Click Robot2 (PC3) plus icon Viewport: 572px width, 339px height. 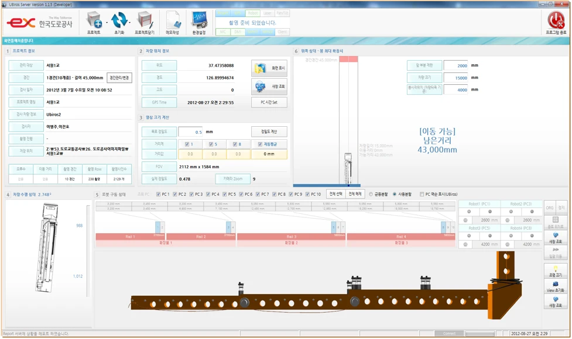[511, 212]
